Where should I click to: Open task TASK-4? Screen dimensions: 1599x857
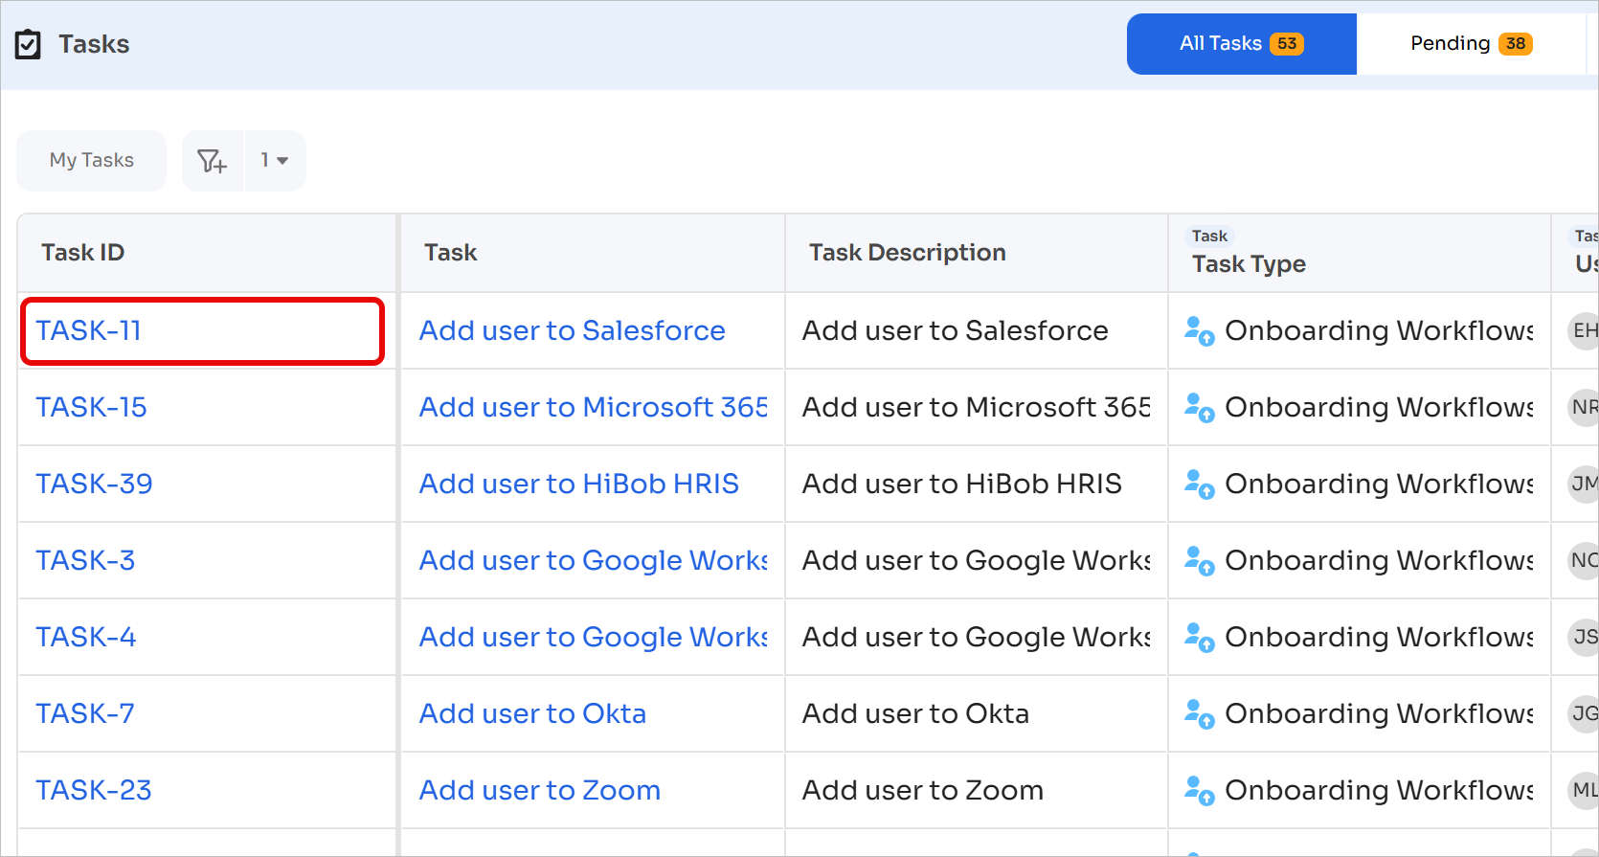(86, 637)
